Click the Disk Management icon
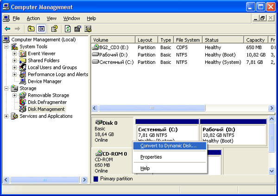The height and width of the screenshot is (196, 278). coord(23,109)
